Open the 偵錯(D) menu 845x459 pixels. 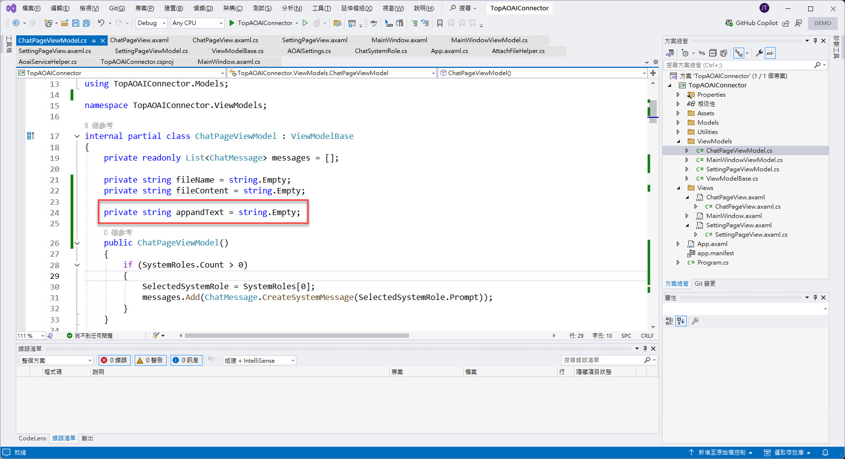click(203, 8)
